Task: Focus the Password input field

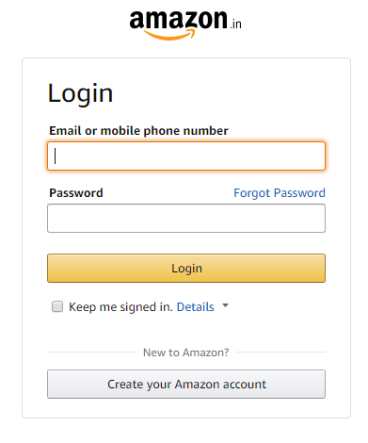Action: coord(186,219)
